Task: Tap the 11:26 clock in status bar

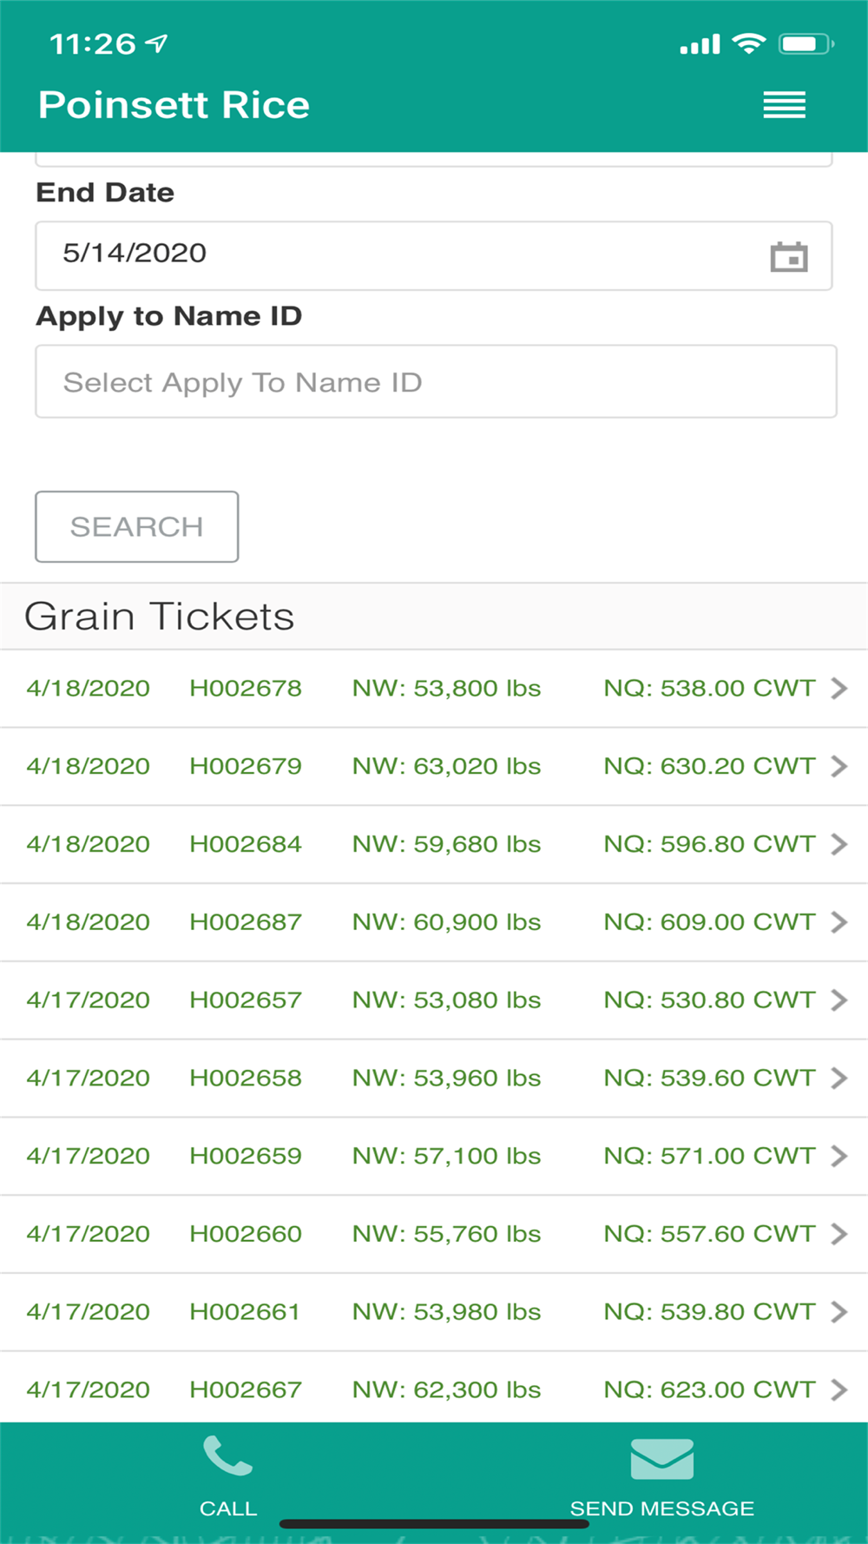Action: (93, 43)
